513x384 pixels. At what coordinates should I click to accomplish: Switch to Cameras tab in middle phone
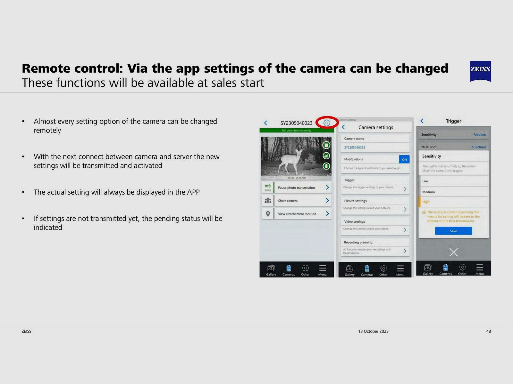click(x=367, y=270)
